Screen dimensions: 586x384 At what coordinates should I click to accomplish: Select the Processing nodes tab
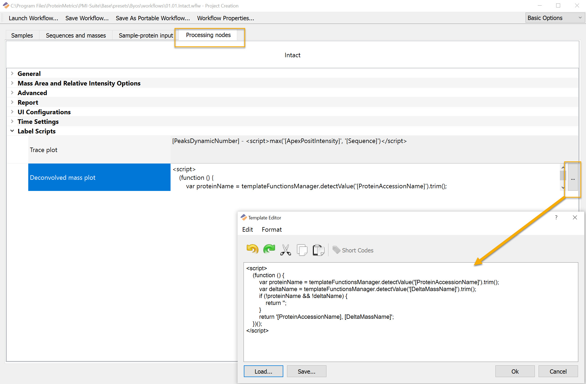point(208,35)
